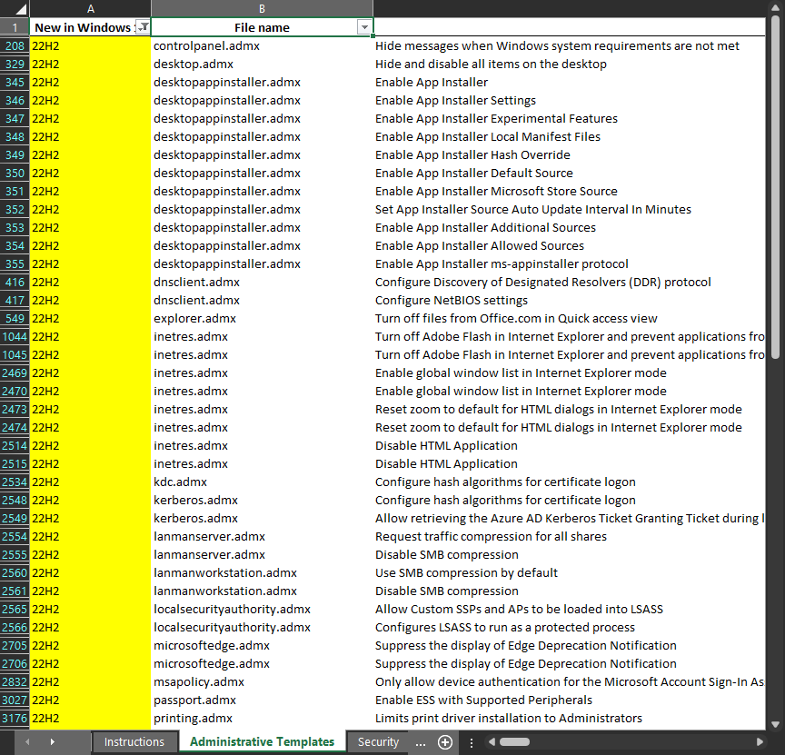Click the next sheet tab navigation arrow

point(52,742)
